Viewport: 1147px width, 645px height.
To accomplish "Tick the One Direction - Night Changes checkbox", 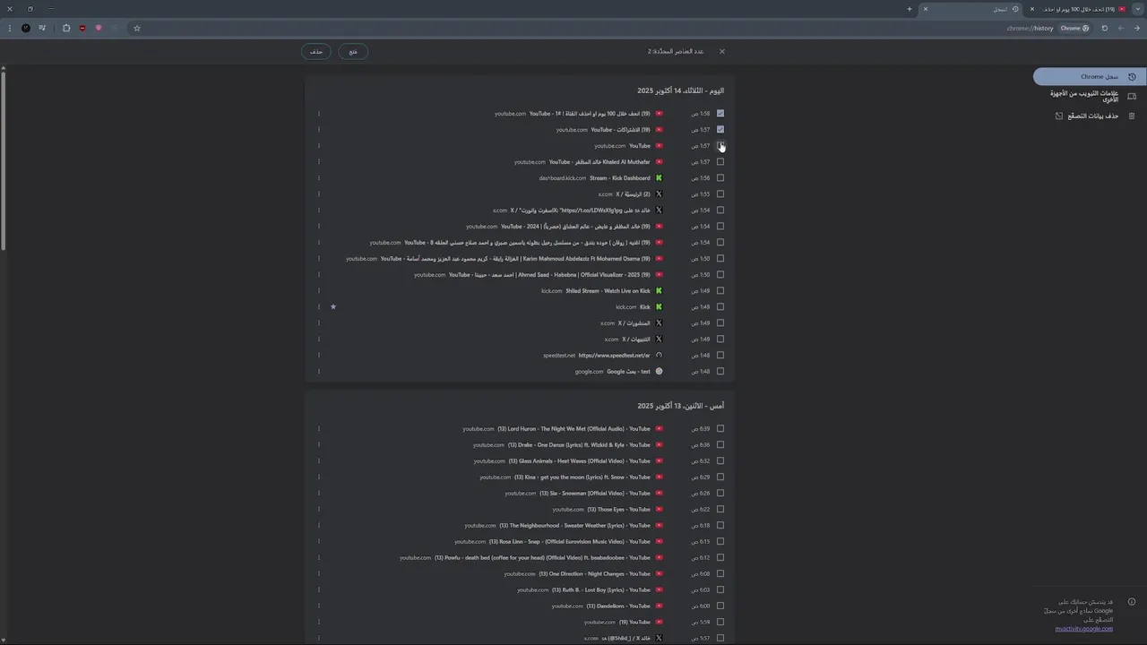I will pyautogui.click(x=720, y=574).
